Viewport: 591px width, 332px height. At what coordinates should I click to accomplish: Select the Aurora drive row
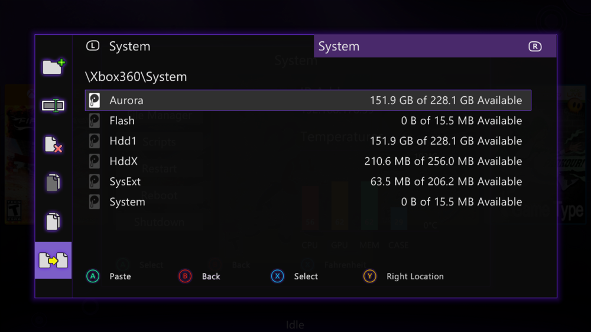308,100
